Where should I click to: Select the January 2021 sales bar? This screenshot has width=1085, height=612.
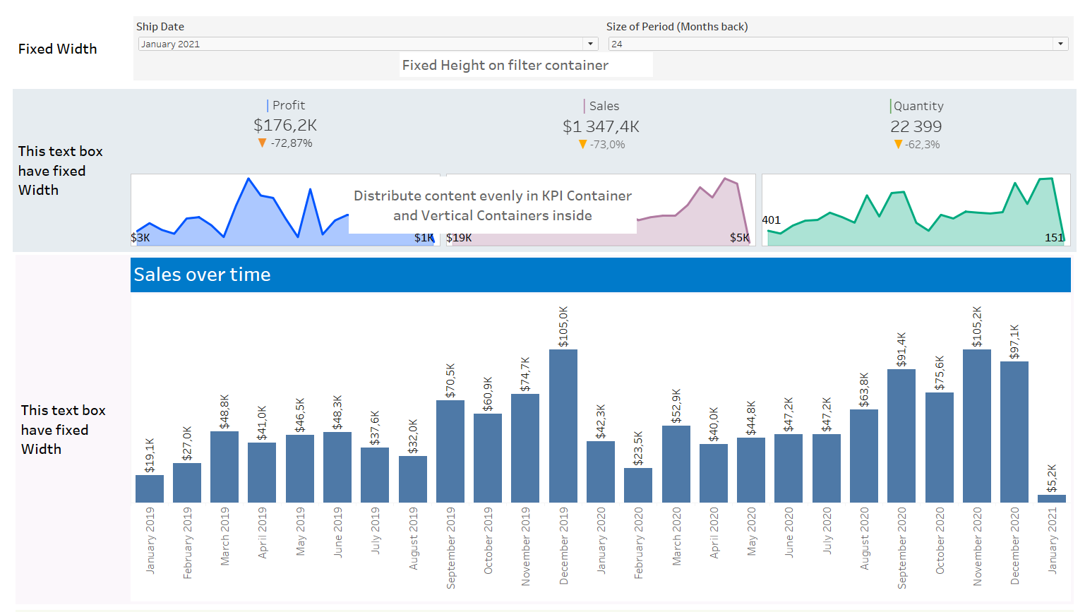tap(1051, 498)
